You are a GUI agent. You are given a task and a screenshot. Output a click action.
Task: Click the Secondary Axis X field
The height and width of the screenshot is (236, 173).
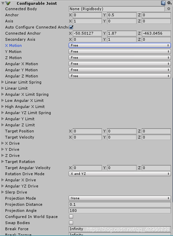click(x=87, y=39)
